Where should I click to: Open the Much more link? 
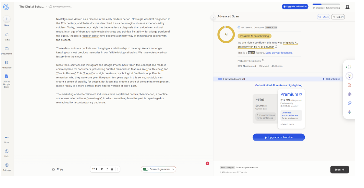[288, 124]
